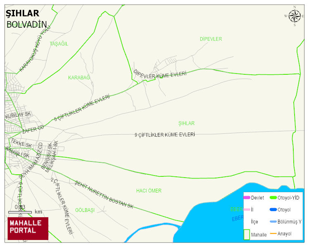This screenshot has width=309, height=247.
Task: Select the DİPEVLER neighborhood label
Action: 211,39
